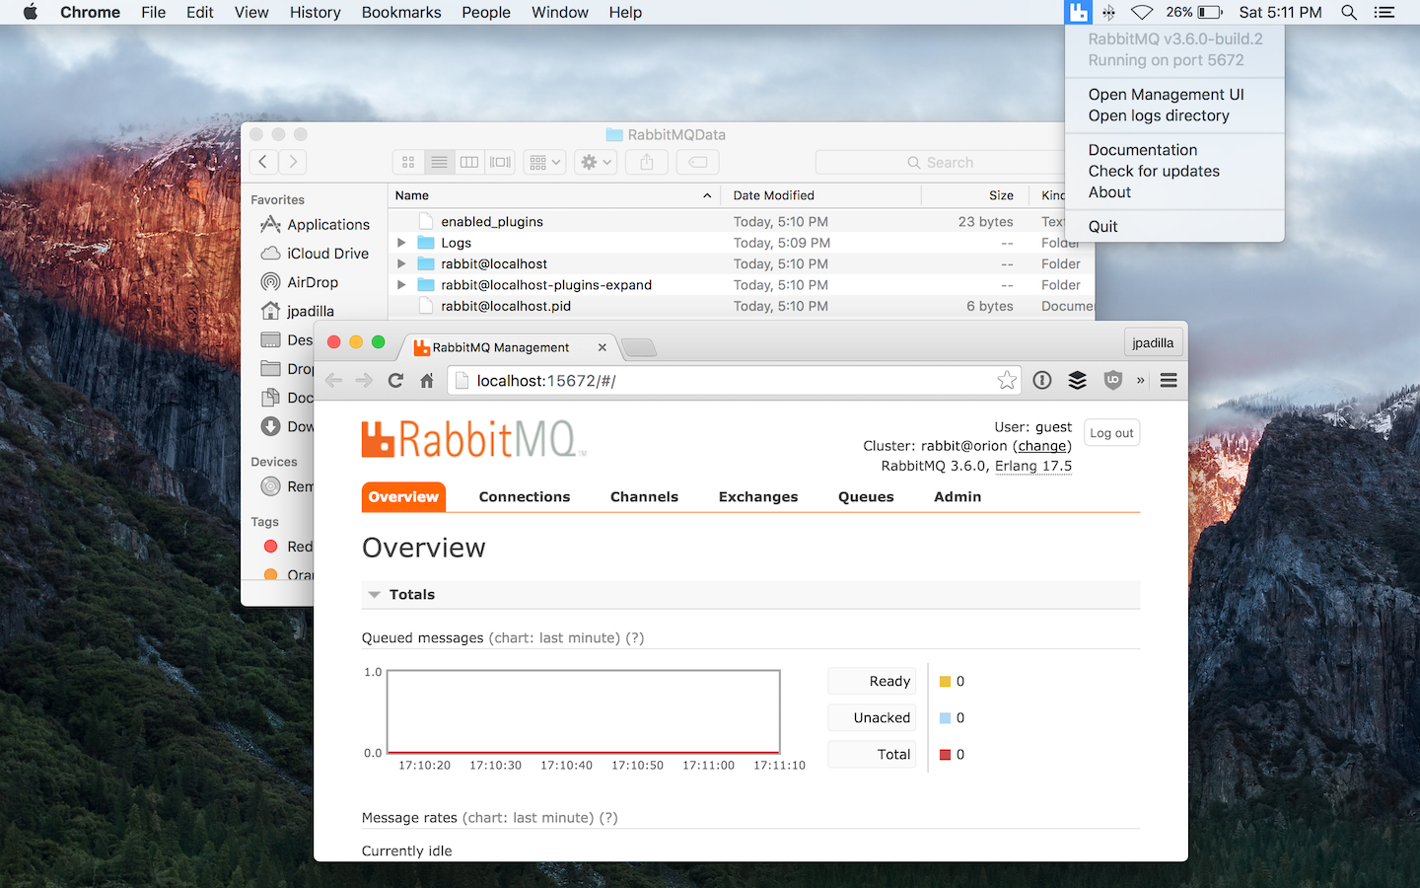The image size is (1420, 888).
Task: Click Finder forward arrow button
Action: pyautogui.click(x=293, y=162)
